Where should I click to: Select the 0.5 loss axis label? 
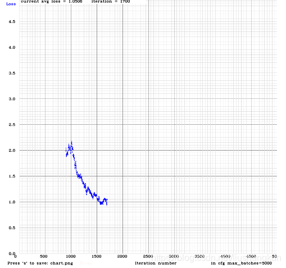pyautogui.click(x=12, y=228)
